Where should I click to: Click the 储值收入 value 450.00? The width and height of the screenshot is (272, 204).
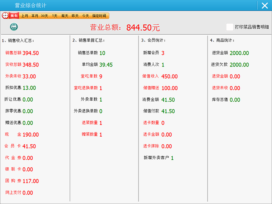click(x=169, y=76)
